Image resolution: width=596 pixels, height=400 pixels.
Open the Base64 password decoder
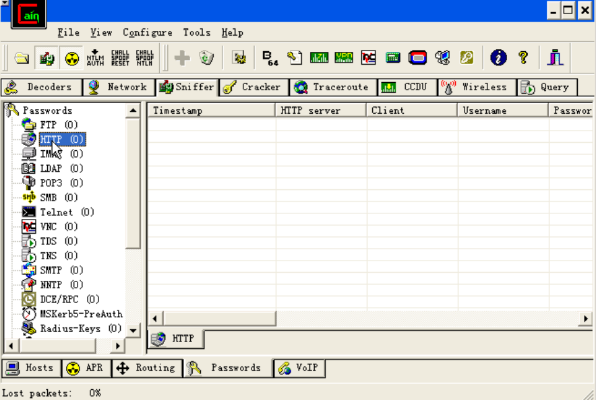tap(270, 58)
